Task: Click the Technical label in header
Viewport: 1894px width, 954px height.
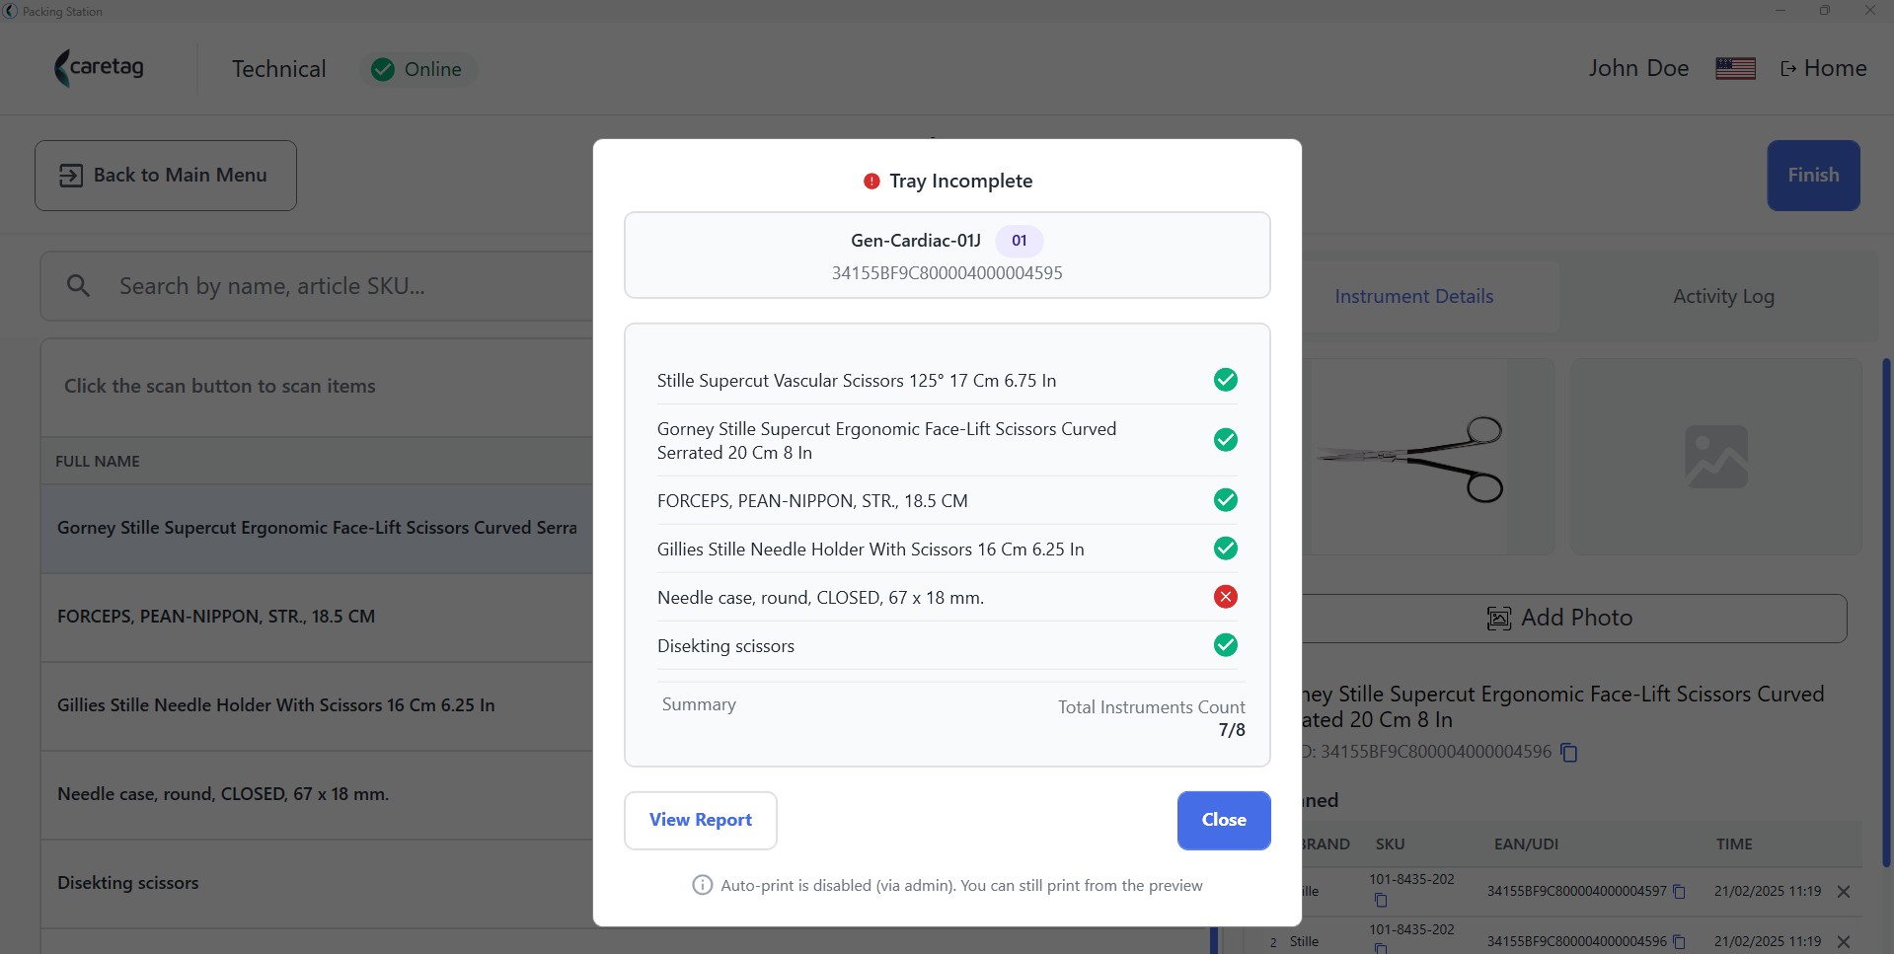Action: click(x=278, y=69)
